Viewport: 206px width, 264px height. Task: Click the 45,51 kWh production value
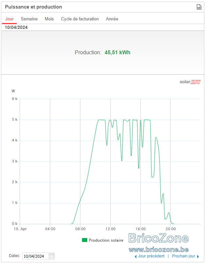[117, 52]
